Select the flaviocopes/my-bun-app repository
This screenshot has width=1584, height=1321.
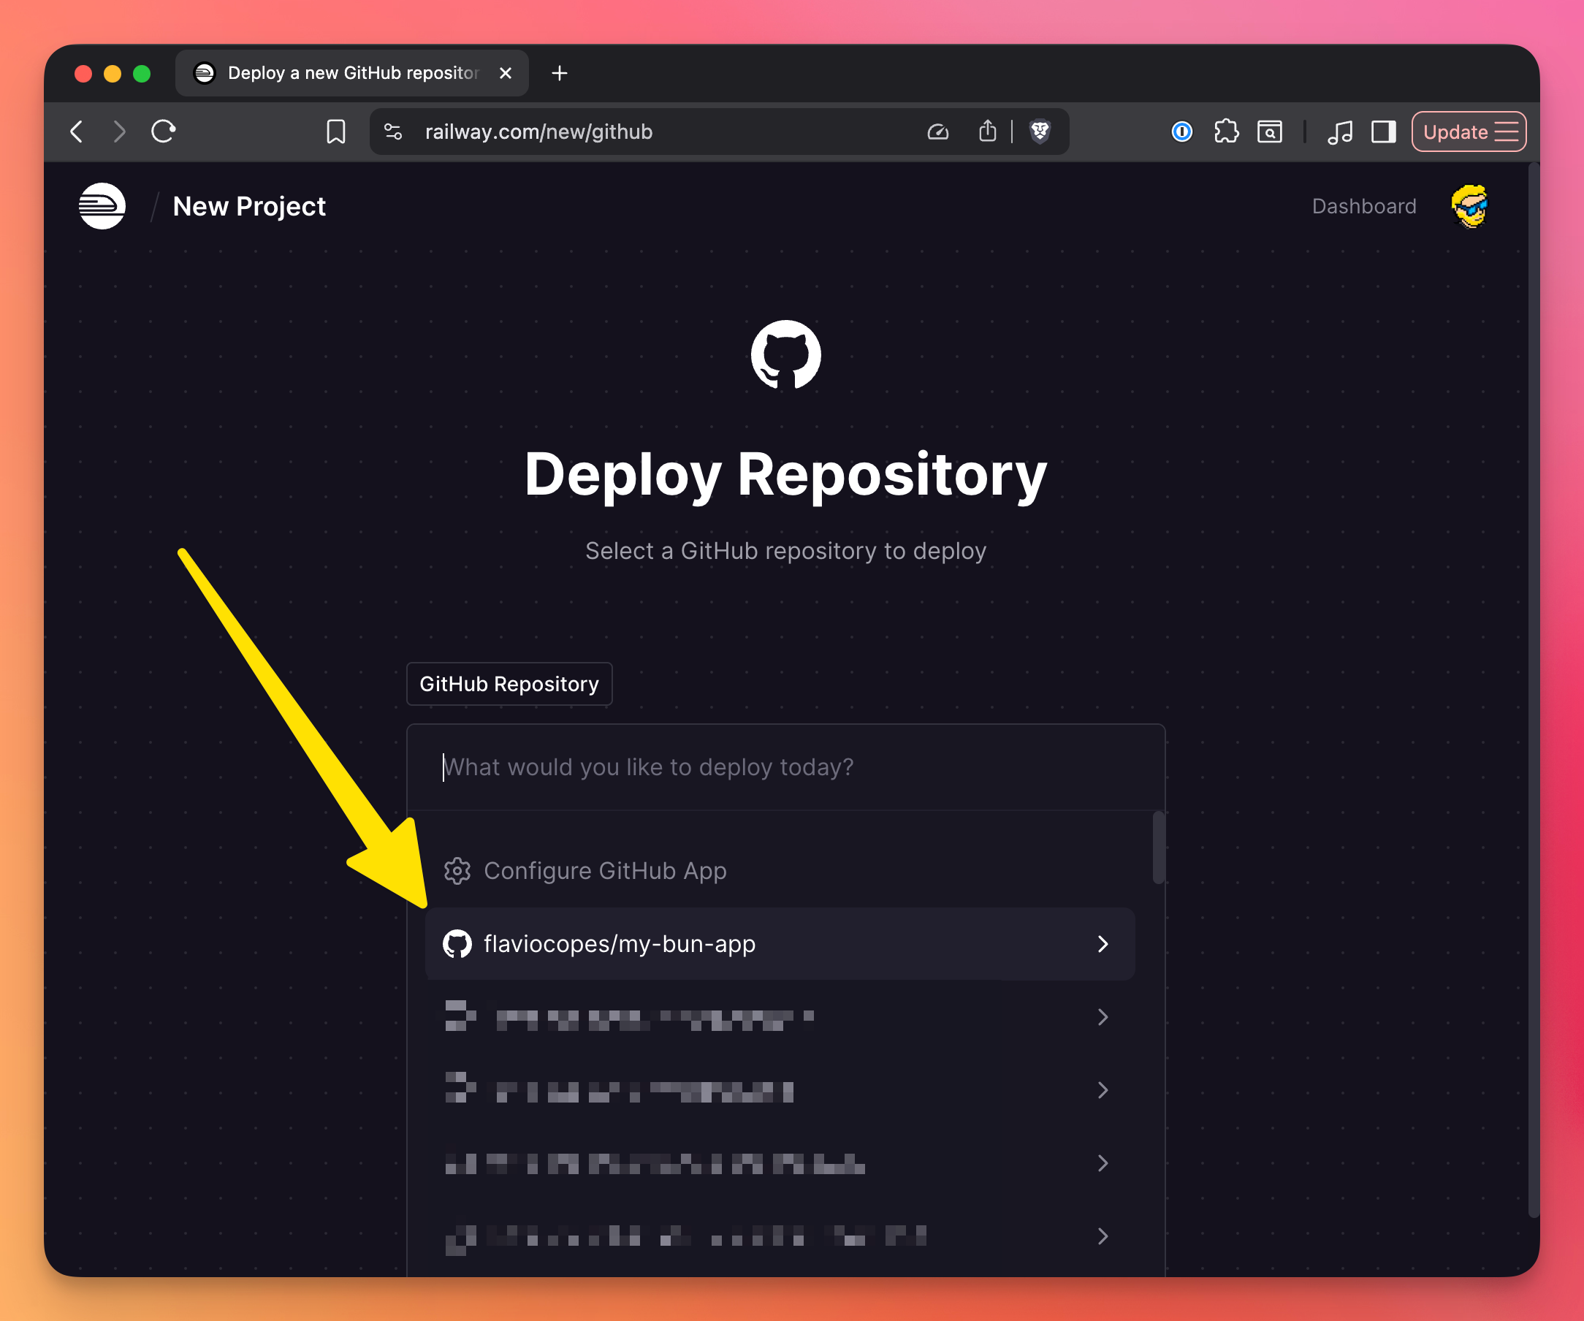tap(619, 944)
